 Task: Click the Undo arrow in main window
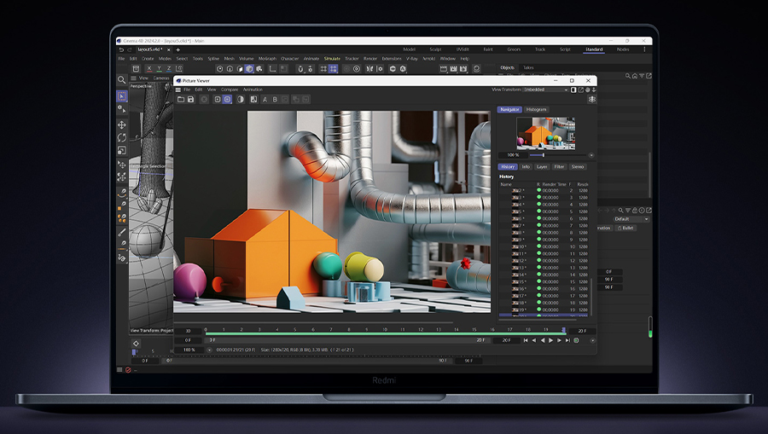121,49
